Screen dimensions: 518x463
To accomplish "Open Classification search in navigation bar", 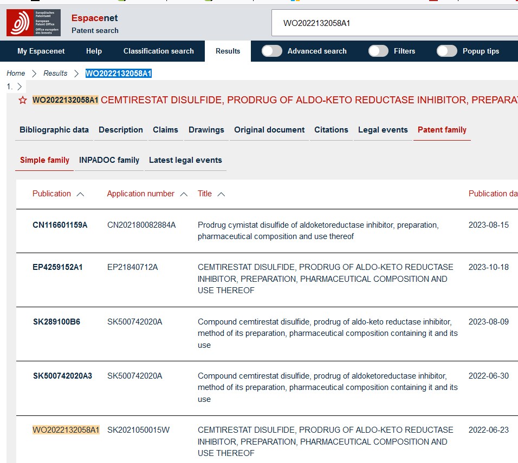I will click(158, 51).
